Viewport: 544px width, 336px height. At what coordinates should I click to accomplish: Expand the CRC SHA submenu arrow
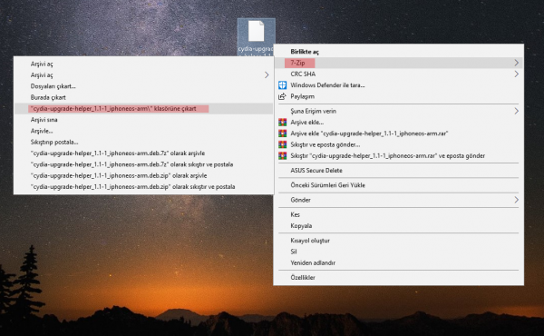(516, 74)
